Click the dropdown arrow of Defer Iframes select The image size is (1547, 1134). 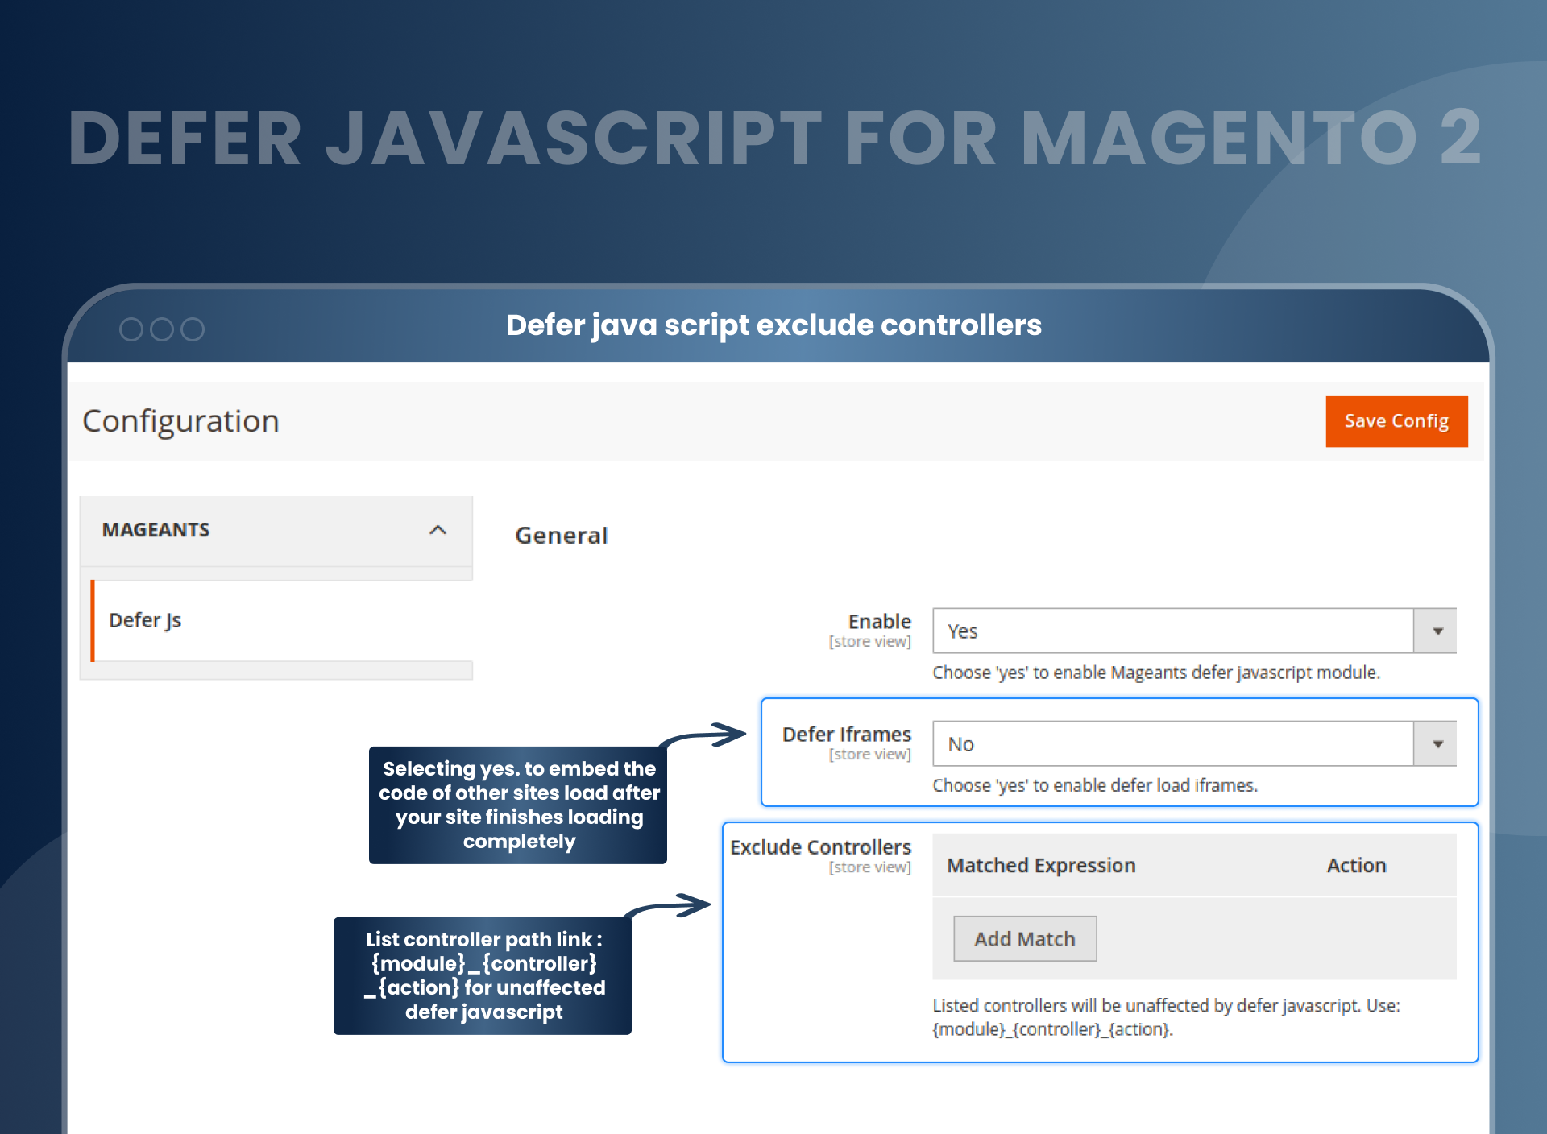(1436, 743)
